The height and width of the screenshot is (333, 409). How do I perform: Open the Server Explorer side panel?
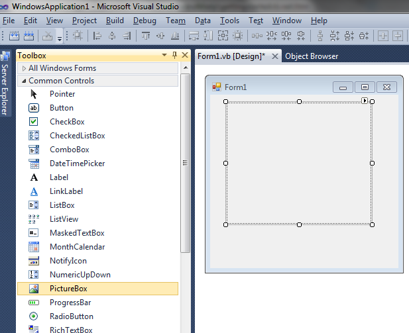click(x=5, y=86)
